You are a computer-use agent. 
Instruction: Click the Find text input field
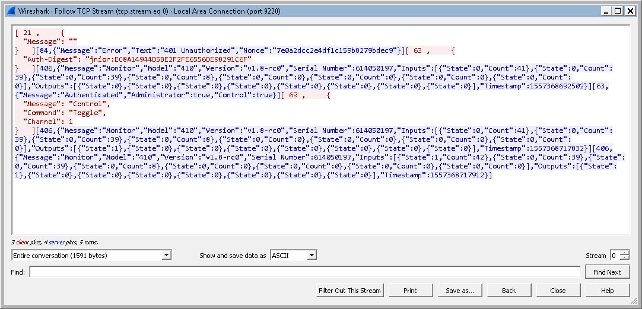point(305,272)
